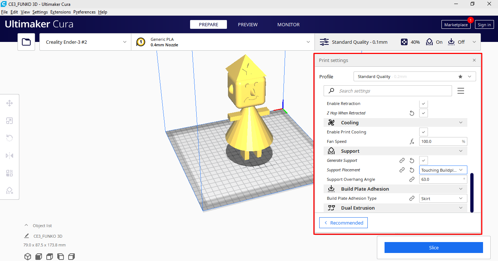
Task: Click link icon next to Generate Support
Action: [402, 160]
